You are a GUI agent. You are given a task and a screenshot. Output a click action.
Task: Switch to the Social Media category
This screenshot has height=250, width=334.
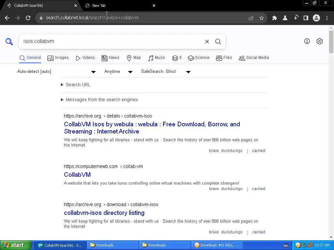click(x=254, y=58)
